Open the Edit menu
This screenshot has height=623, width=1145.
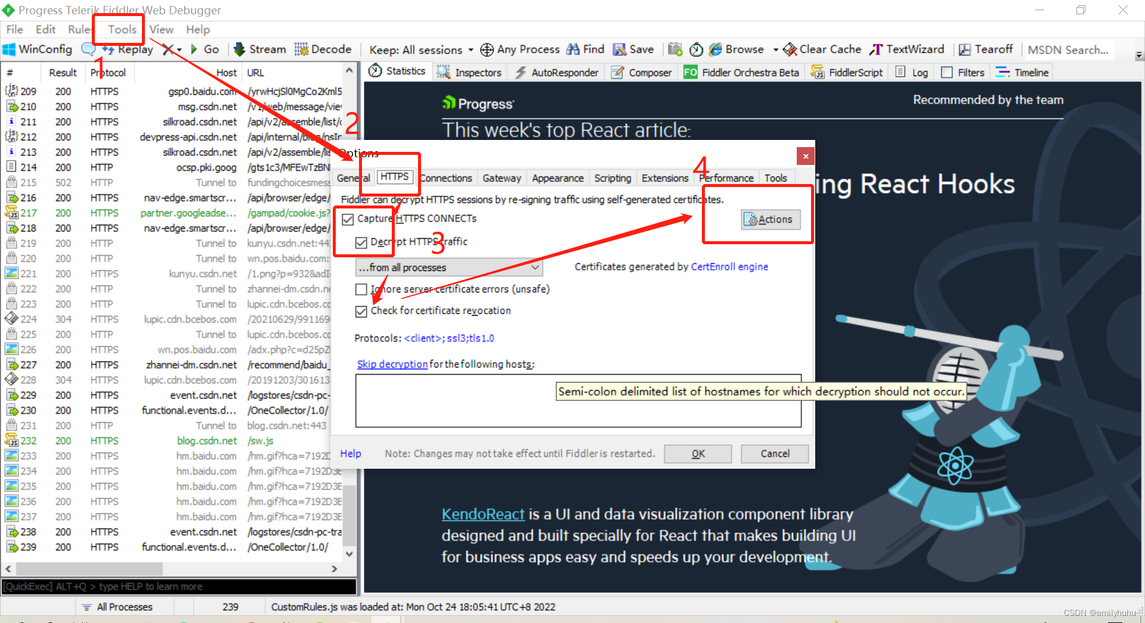point(45,29)
